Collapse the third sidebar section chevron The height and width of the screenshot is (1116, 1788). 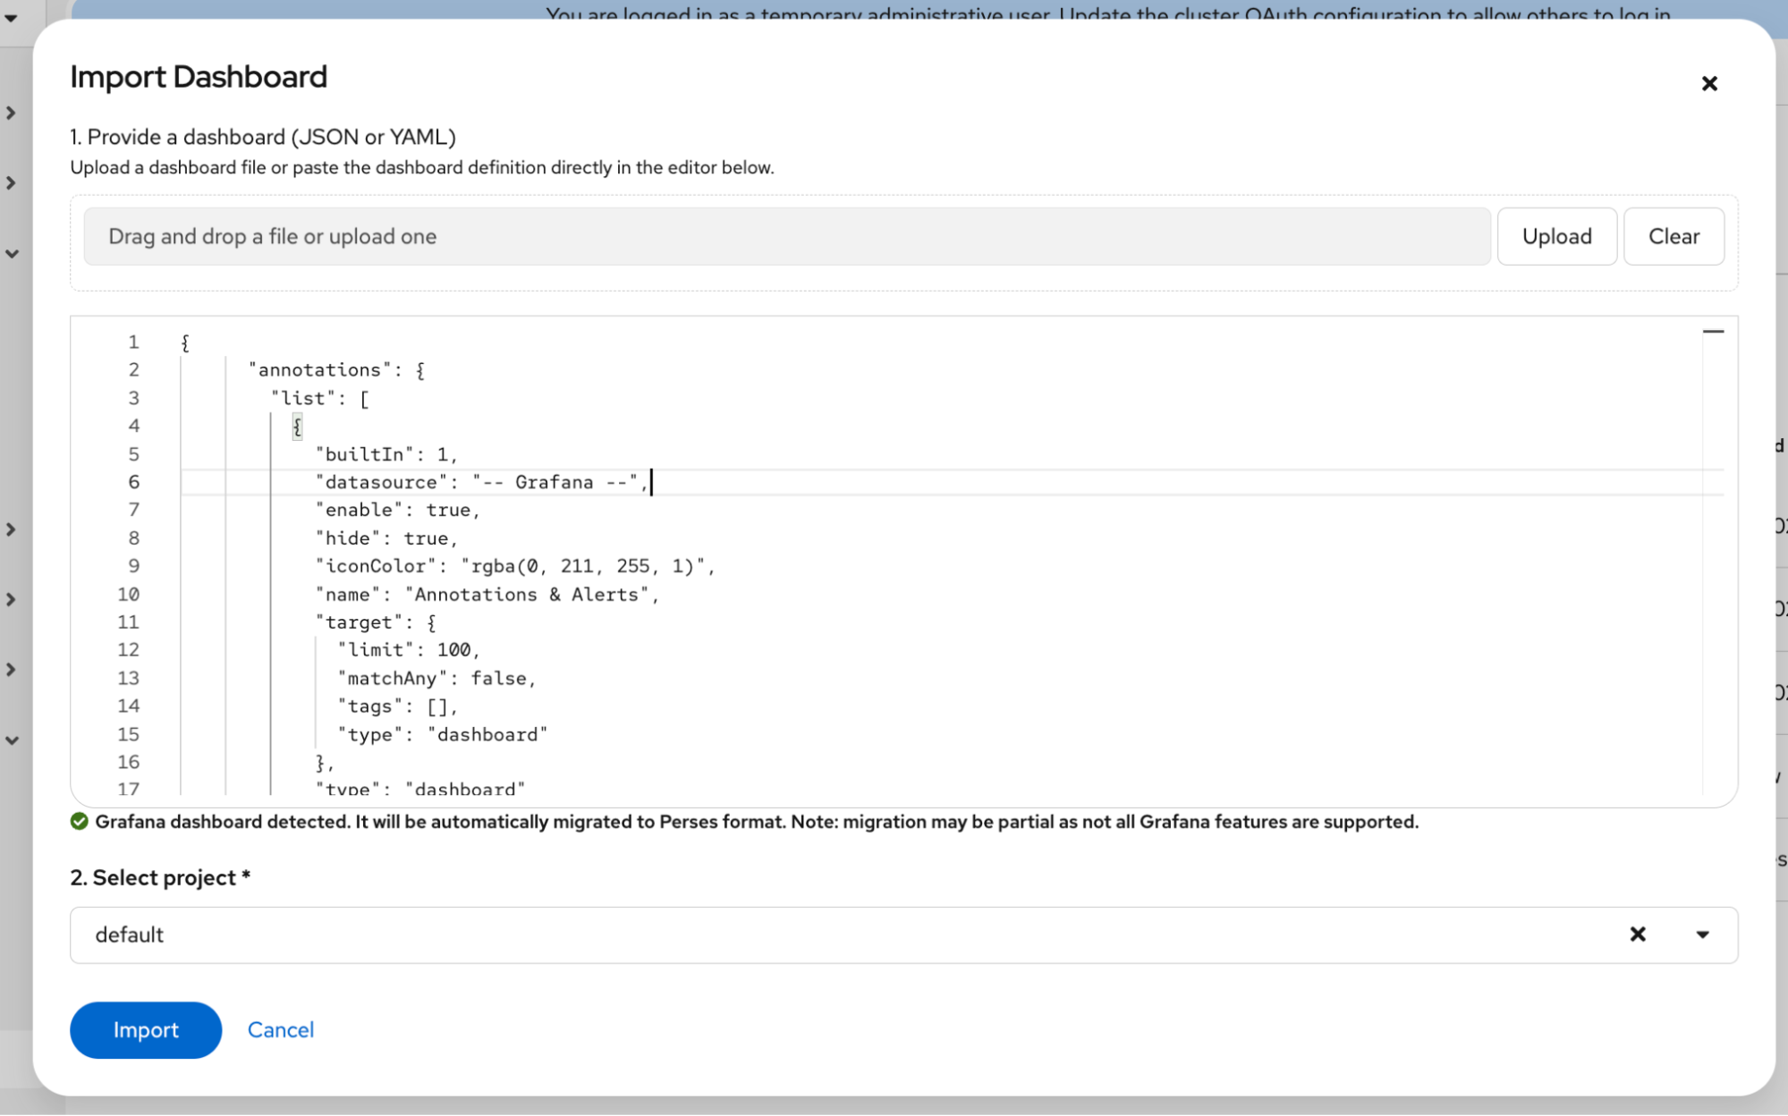tap(12, 254)
